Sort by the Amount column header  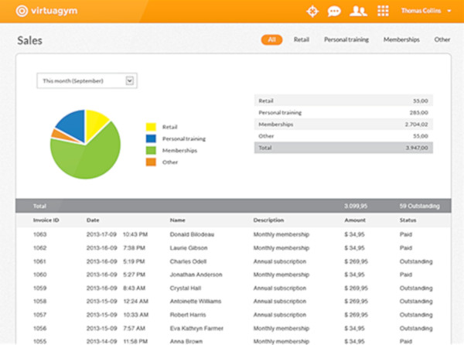[x=355, y=220]
